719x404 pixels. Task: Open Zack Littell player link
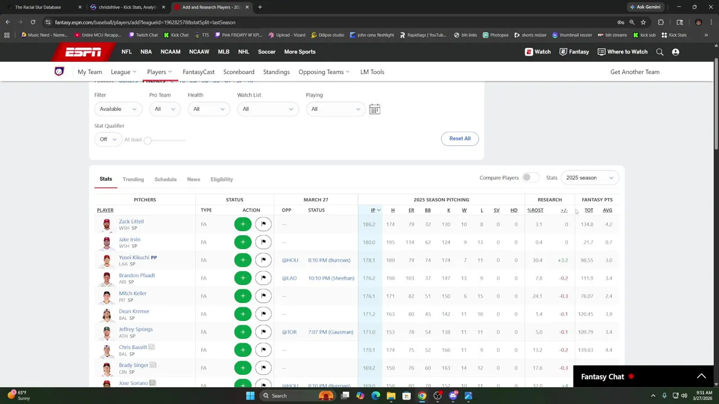131,222
